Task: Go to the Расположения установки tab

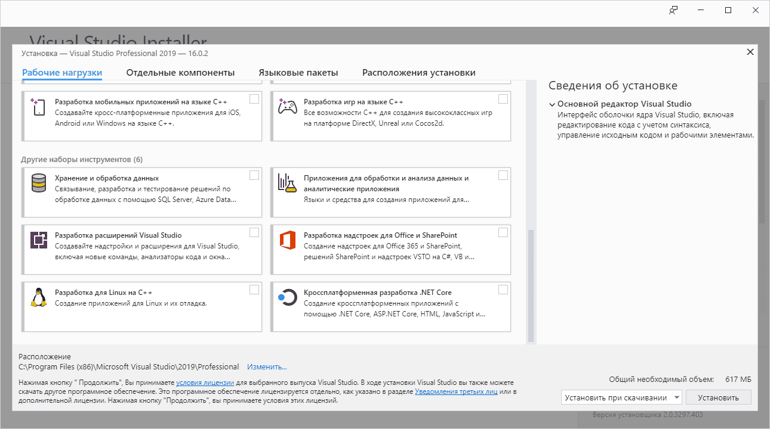Action: point(419,73)
